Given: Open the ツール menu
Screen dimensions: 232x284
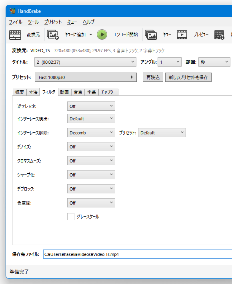Looking at the screenshot, I should [33, 22].
